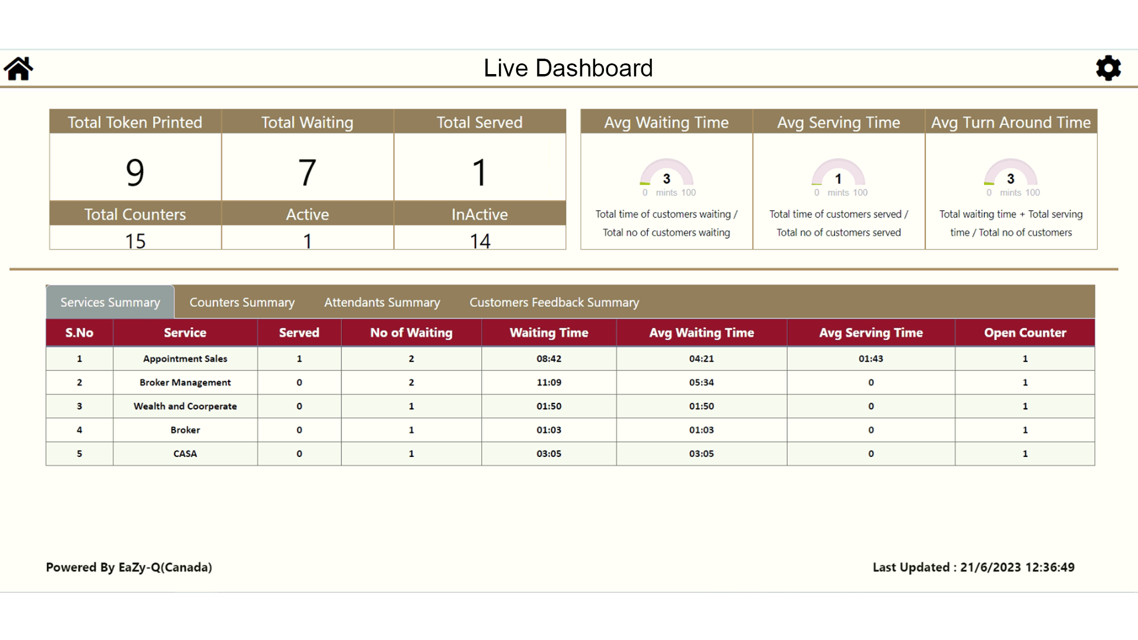Click the Avg Serving Time column header
Viewport: 1138px width, 640px height.
click(871, 333)
